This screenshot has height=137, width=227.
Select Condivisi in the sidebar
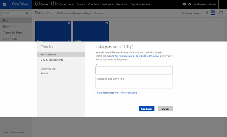pos(10,39)
